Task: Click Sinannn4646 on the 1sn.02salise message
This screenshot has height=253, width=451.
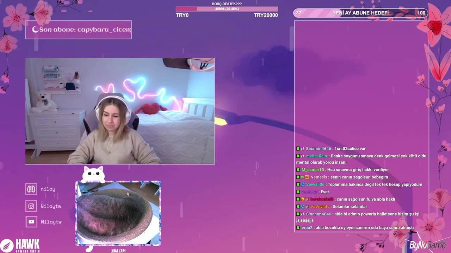Action: [x=319, y=149]
